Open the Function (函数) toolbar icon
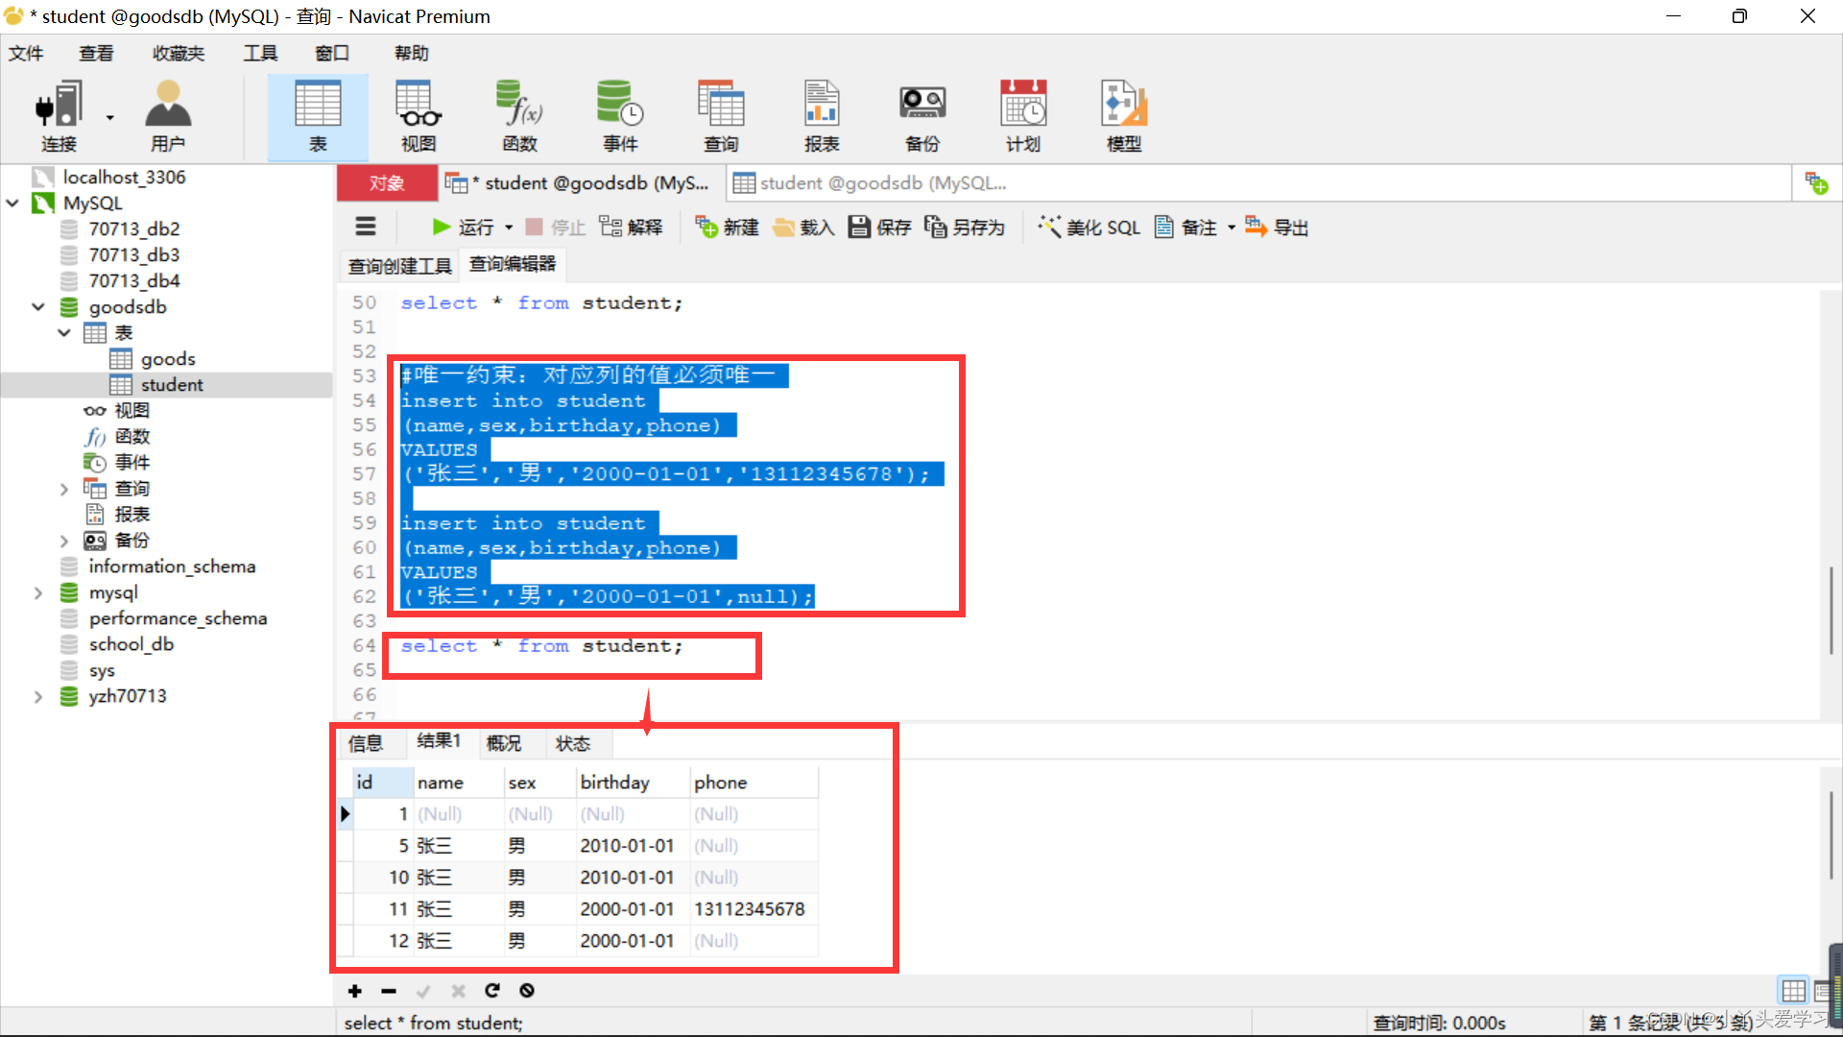This screenshot has width=1843, height=1037. (519, 117)
